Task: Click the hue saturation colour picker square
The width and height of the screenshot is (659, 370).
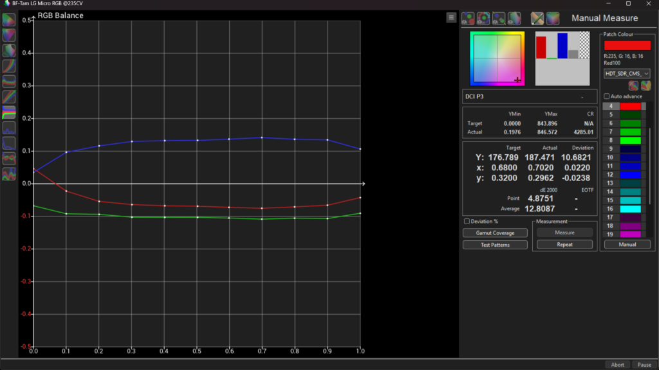Action: (x=497, y=58)
